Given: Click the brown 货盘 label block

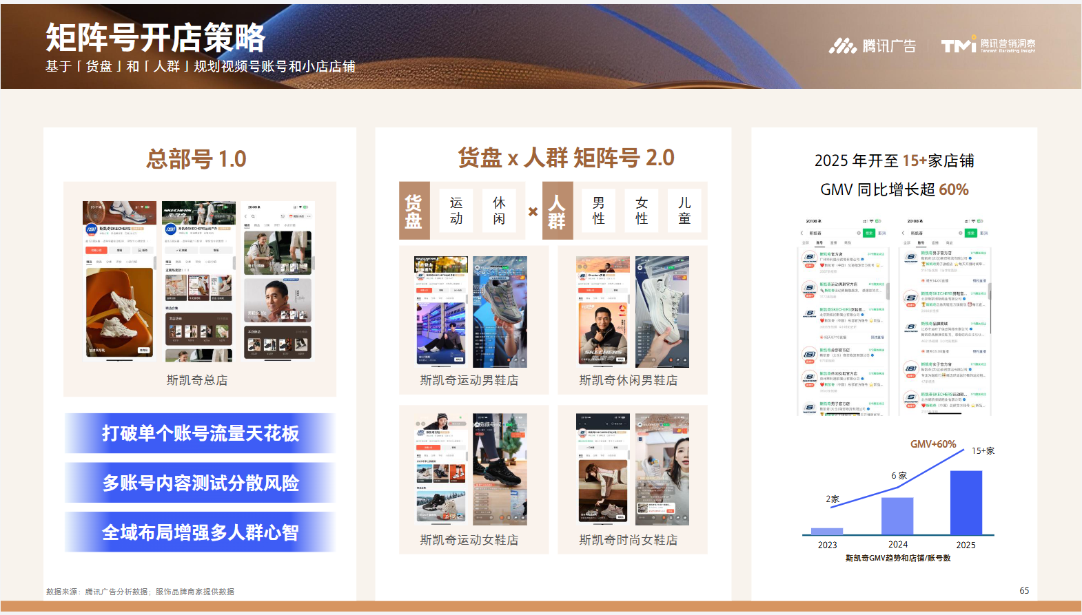Looking at the screenshot, I should click(x=414, y=211).
